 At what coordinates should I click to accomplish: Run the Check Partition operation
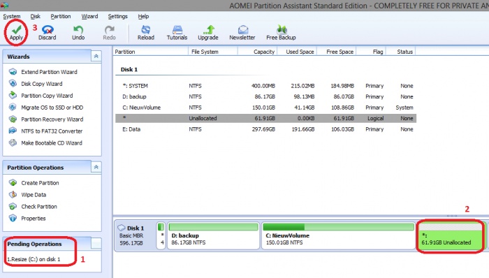point(33,207)
